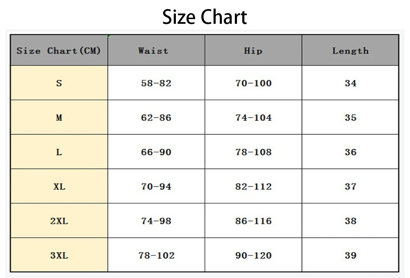Viewport: 410px width, 278px height.
Task: Select the waist cell 78-102
Action: pos(156,255)
